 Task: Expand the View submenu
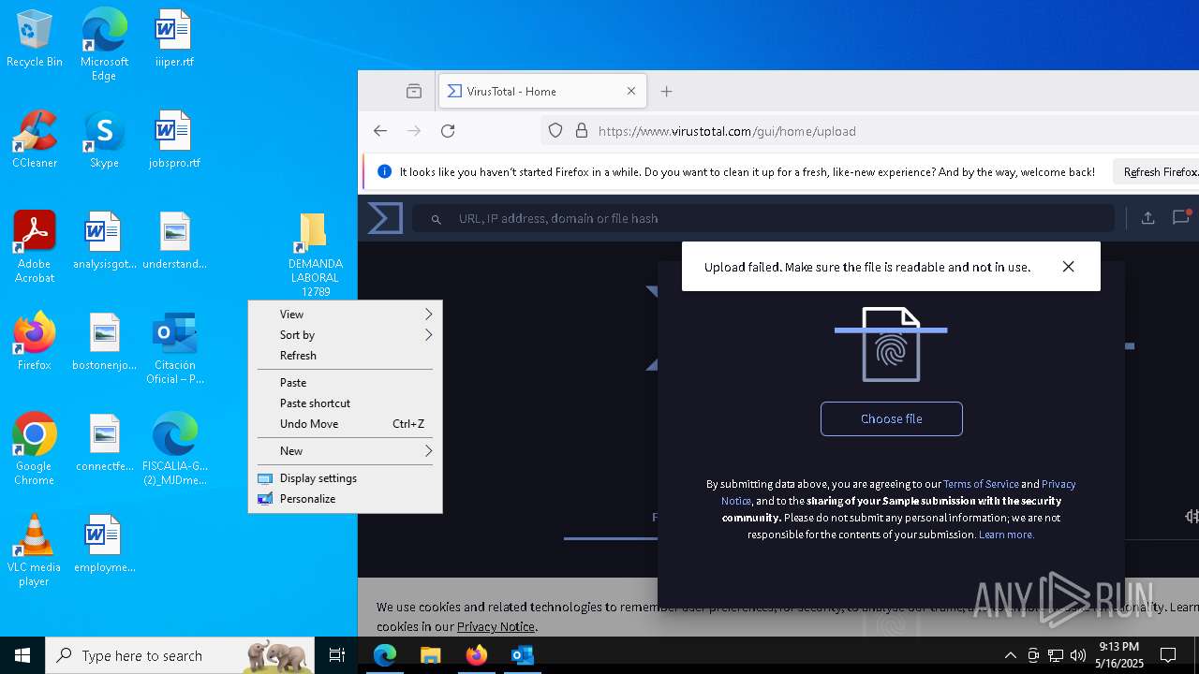click(x=345, y=315)
